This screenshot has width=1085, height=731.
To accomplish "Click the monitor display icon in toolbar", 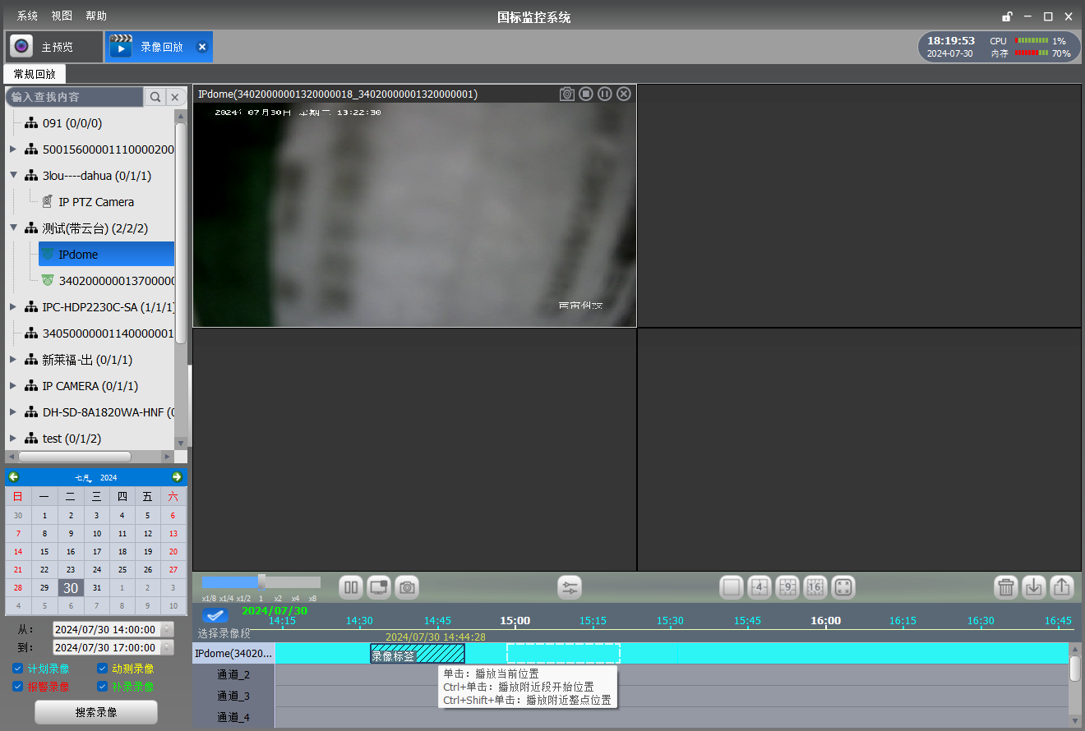I will [379, 587].
